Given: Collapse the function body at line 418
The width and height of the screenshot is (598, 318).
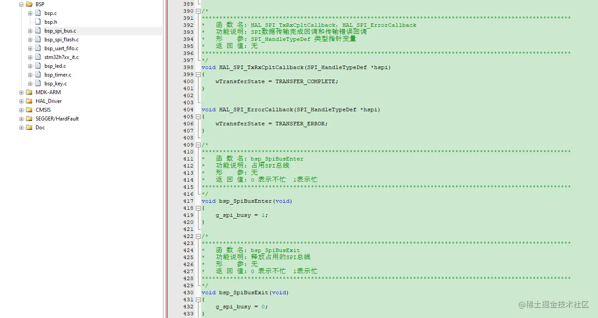Looking at the screenshot, I should pyautogui.click(x=198, y=208).
